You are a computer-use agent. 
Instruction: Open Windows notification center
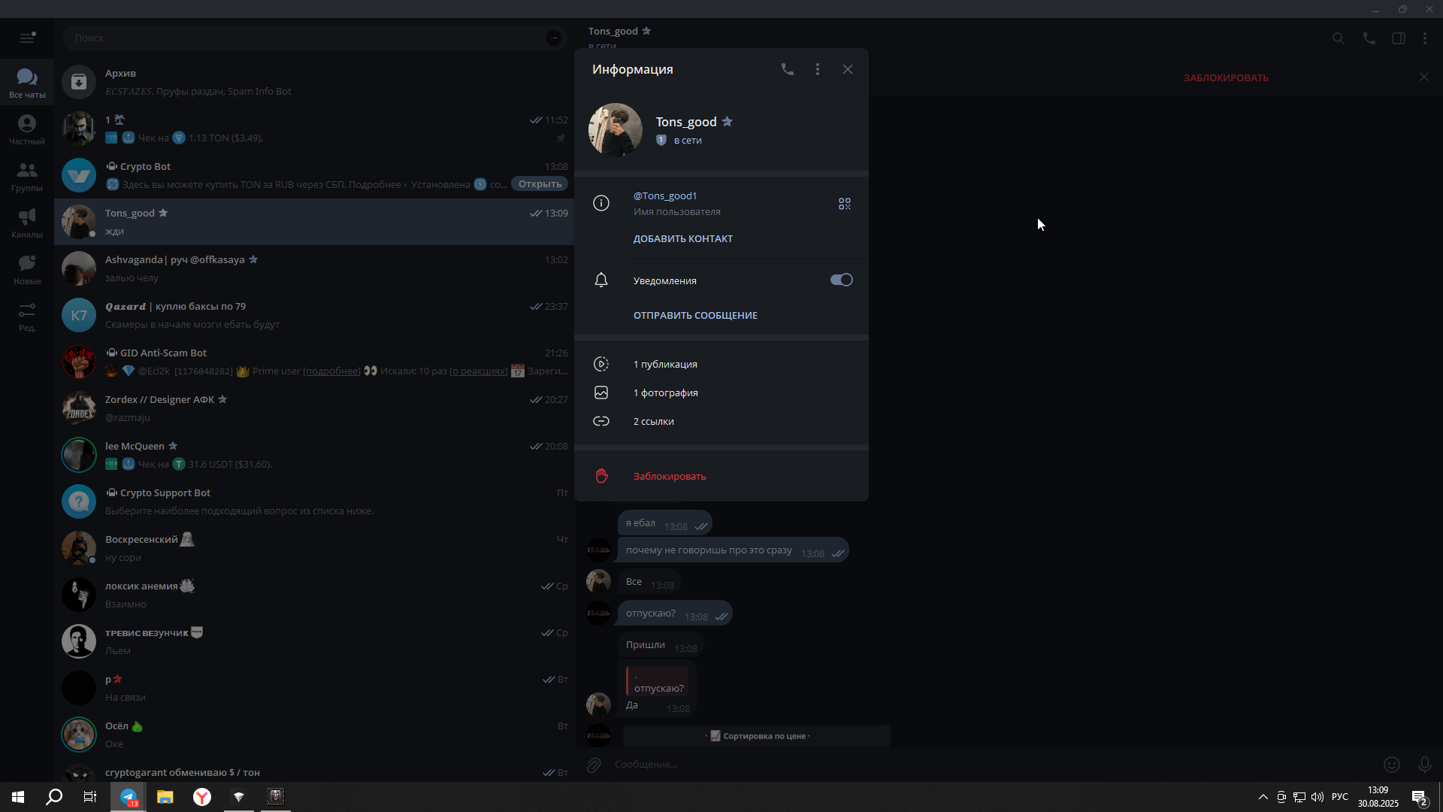tap(1420, 797)
